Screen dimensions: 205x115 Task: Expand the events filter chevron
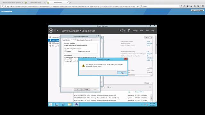pyautogui.click(x=150, y=87)
